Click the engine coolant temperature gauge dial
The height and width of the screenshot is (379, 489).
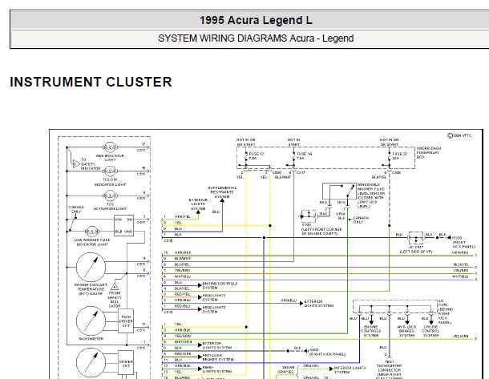point(91,267)
